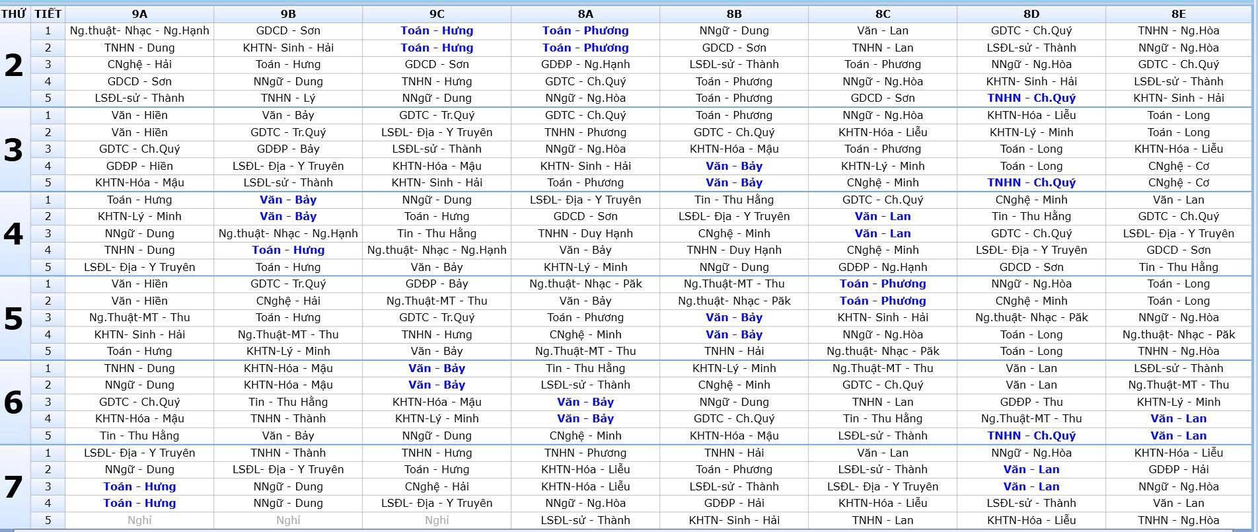This screenshot has height=532, width=1258.
Task: Select the large day 2 row header
Action: tap(14, 65)
